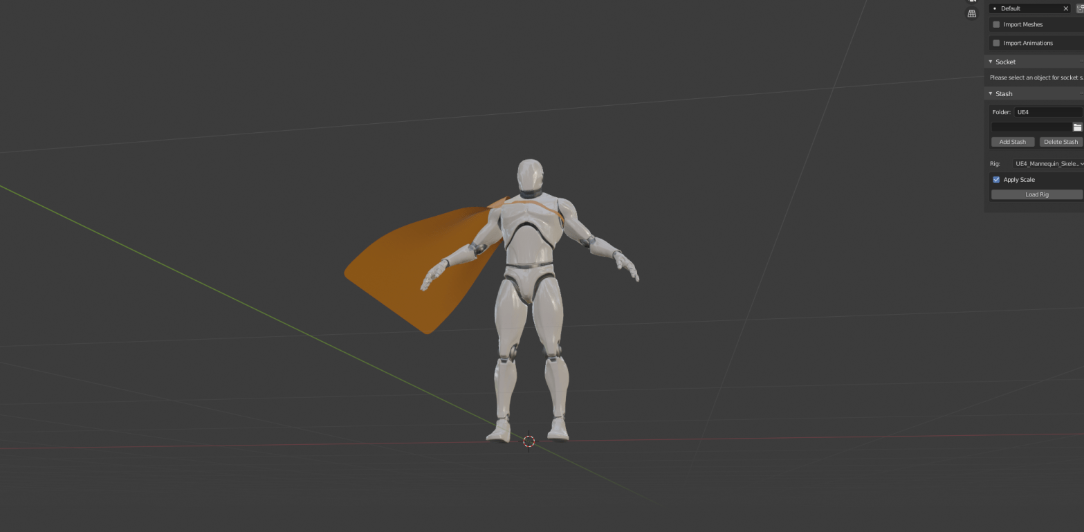Click the folder browse icon in Stash

[x=1077, y=127]
